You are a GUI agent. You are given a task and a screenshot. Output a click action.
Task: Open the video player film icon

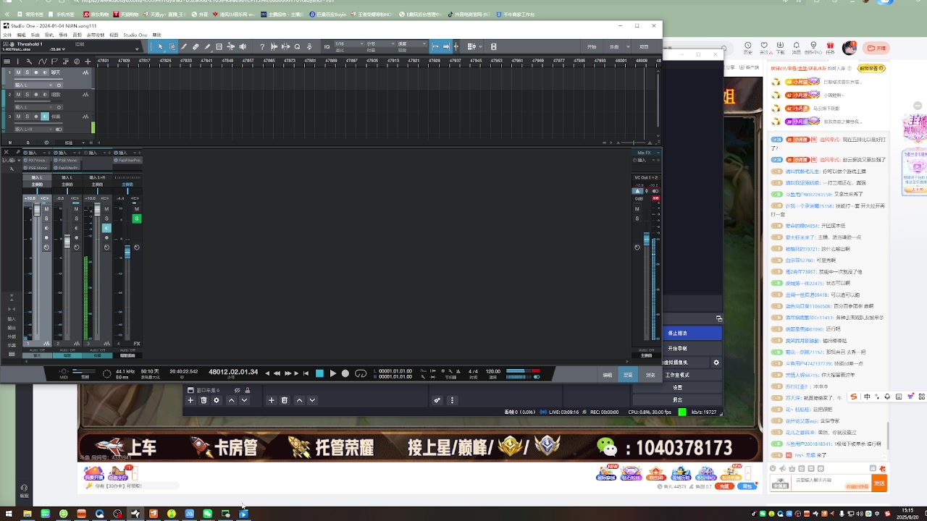pyautogui.click(x=493, y=46)
